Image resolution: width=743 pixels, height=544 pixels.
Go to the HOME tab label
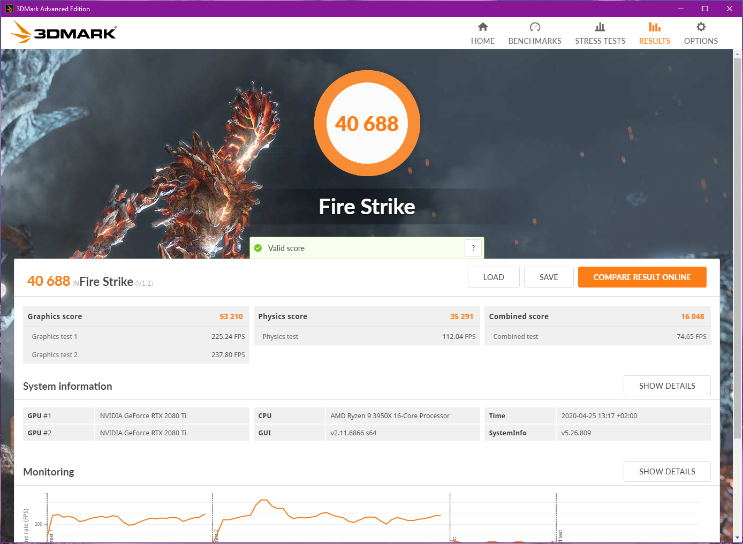[x=483, y=41]
